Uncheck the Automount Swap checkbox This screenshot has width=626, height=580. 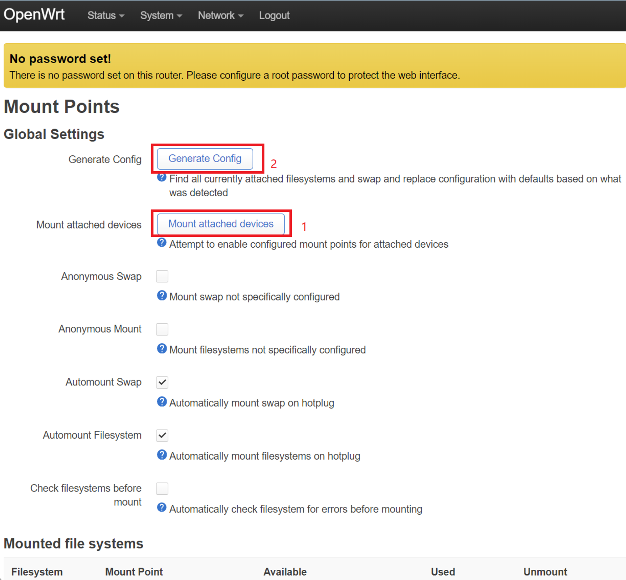point(162,382)
